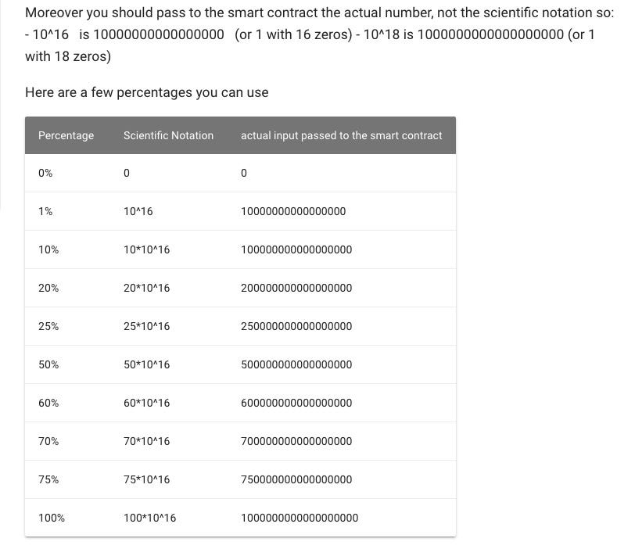
Task: Click the 20% row actual input value
Action: point(296,288)
